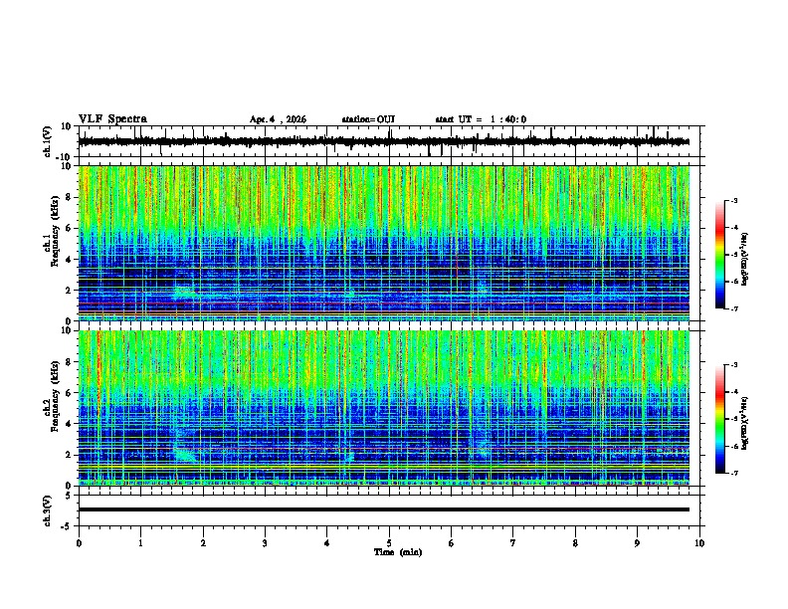This screenshot has height=609, width=788.
Task: Click the ch.2 spectrogram plot area
Action: (384, 408)
